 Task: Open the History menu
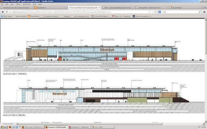click(18, 4)
